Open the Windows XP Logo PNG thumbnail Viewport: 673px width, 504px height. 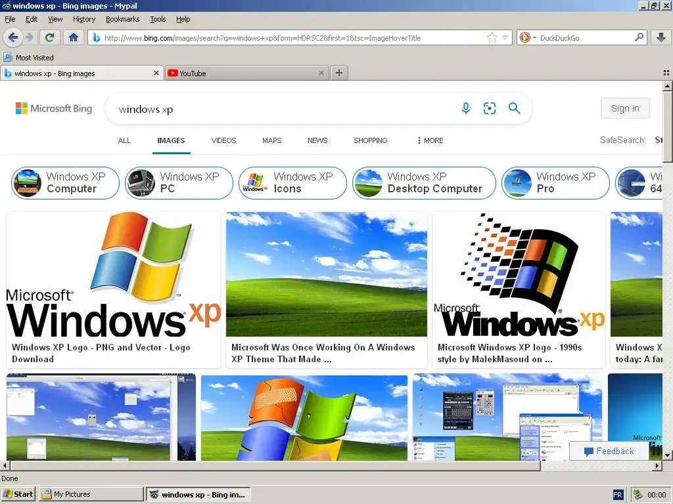click(113, 274)
